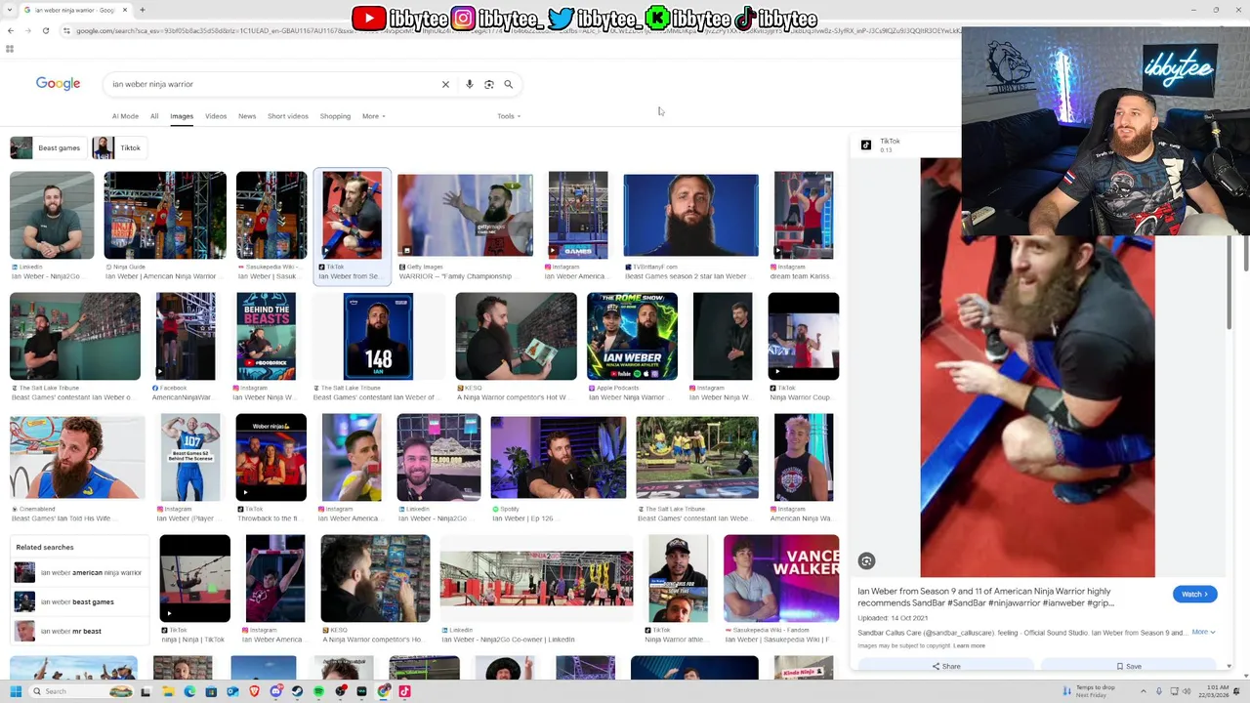The width and height of the screenshot is (1250, 703).
Task: Open TikTok app from the taskbar
Action: 404,691
